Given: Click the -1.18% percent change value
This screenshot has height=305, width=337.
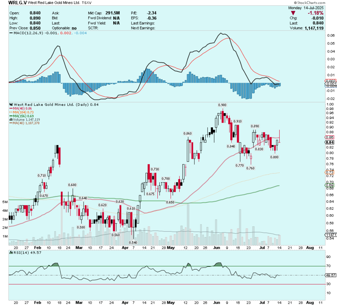Looking at the screenshot, I should coord(315,13).
